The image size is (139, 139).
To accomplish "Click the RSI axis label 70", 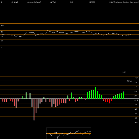I will point(2,32).
